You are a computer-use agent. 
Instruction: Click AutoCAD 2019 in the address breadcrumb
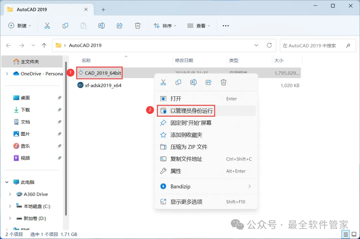click(x=85, y=45)
